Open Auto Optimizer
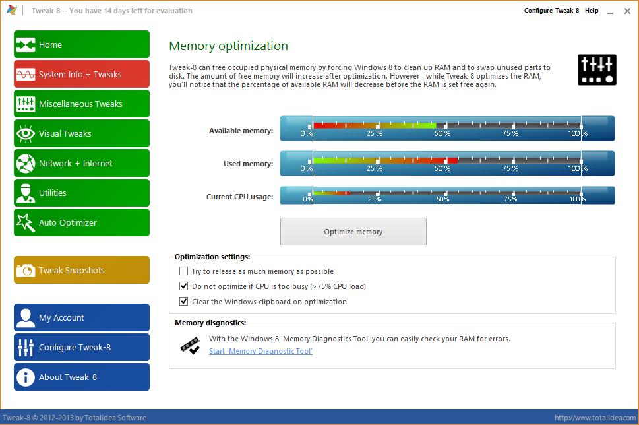The height and width of the screenshot is (425, 639). click(82, 222)
